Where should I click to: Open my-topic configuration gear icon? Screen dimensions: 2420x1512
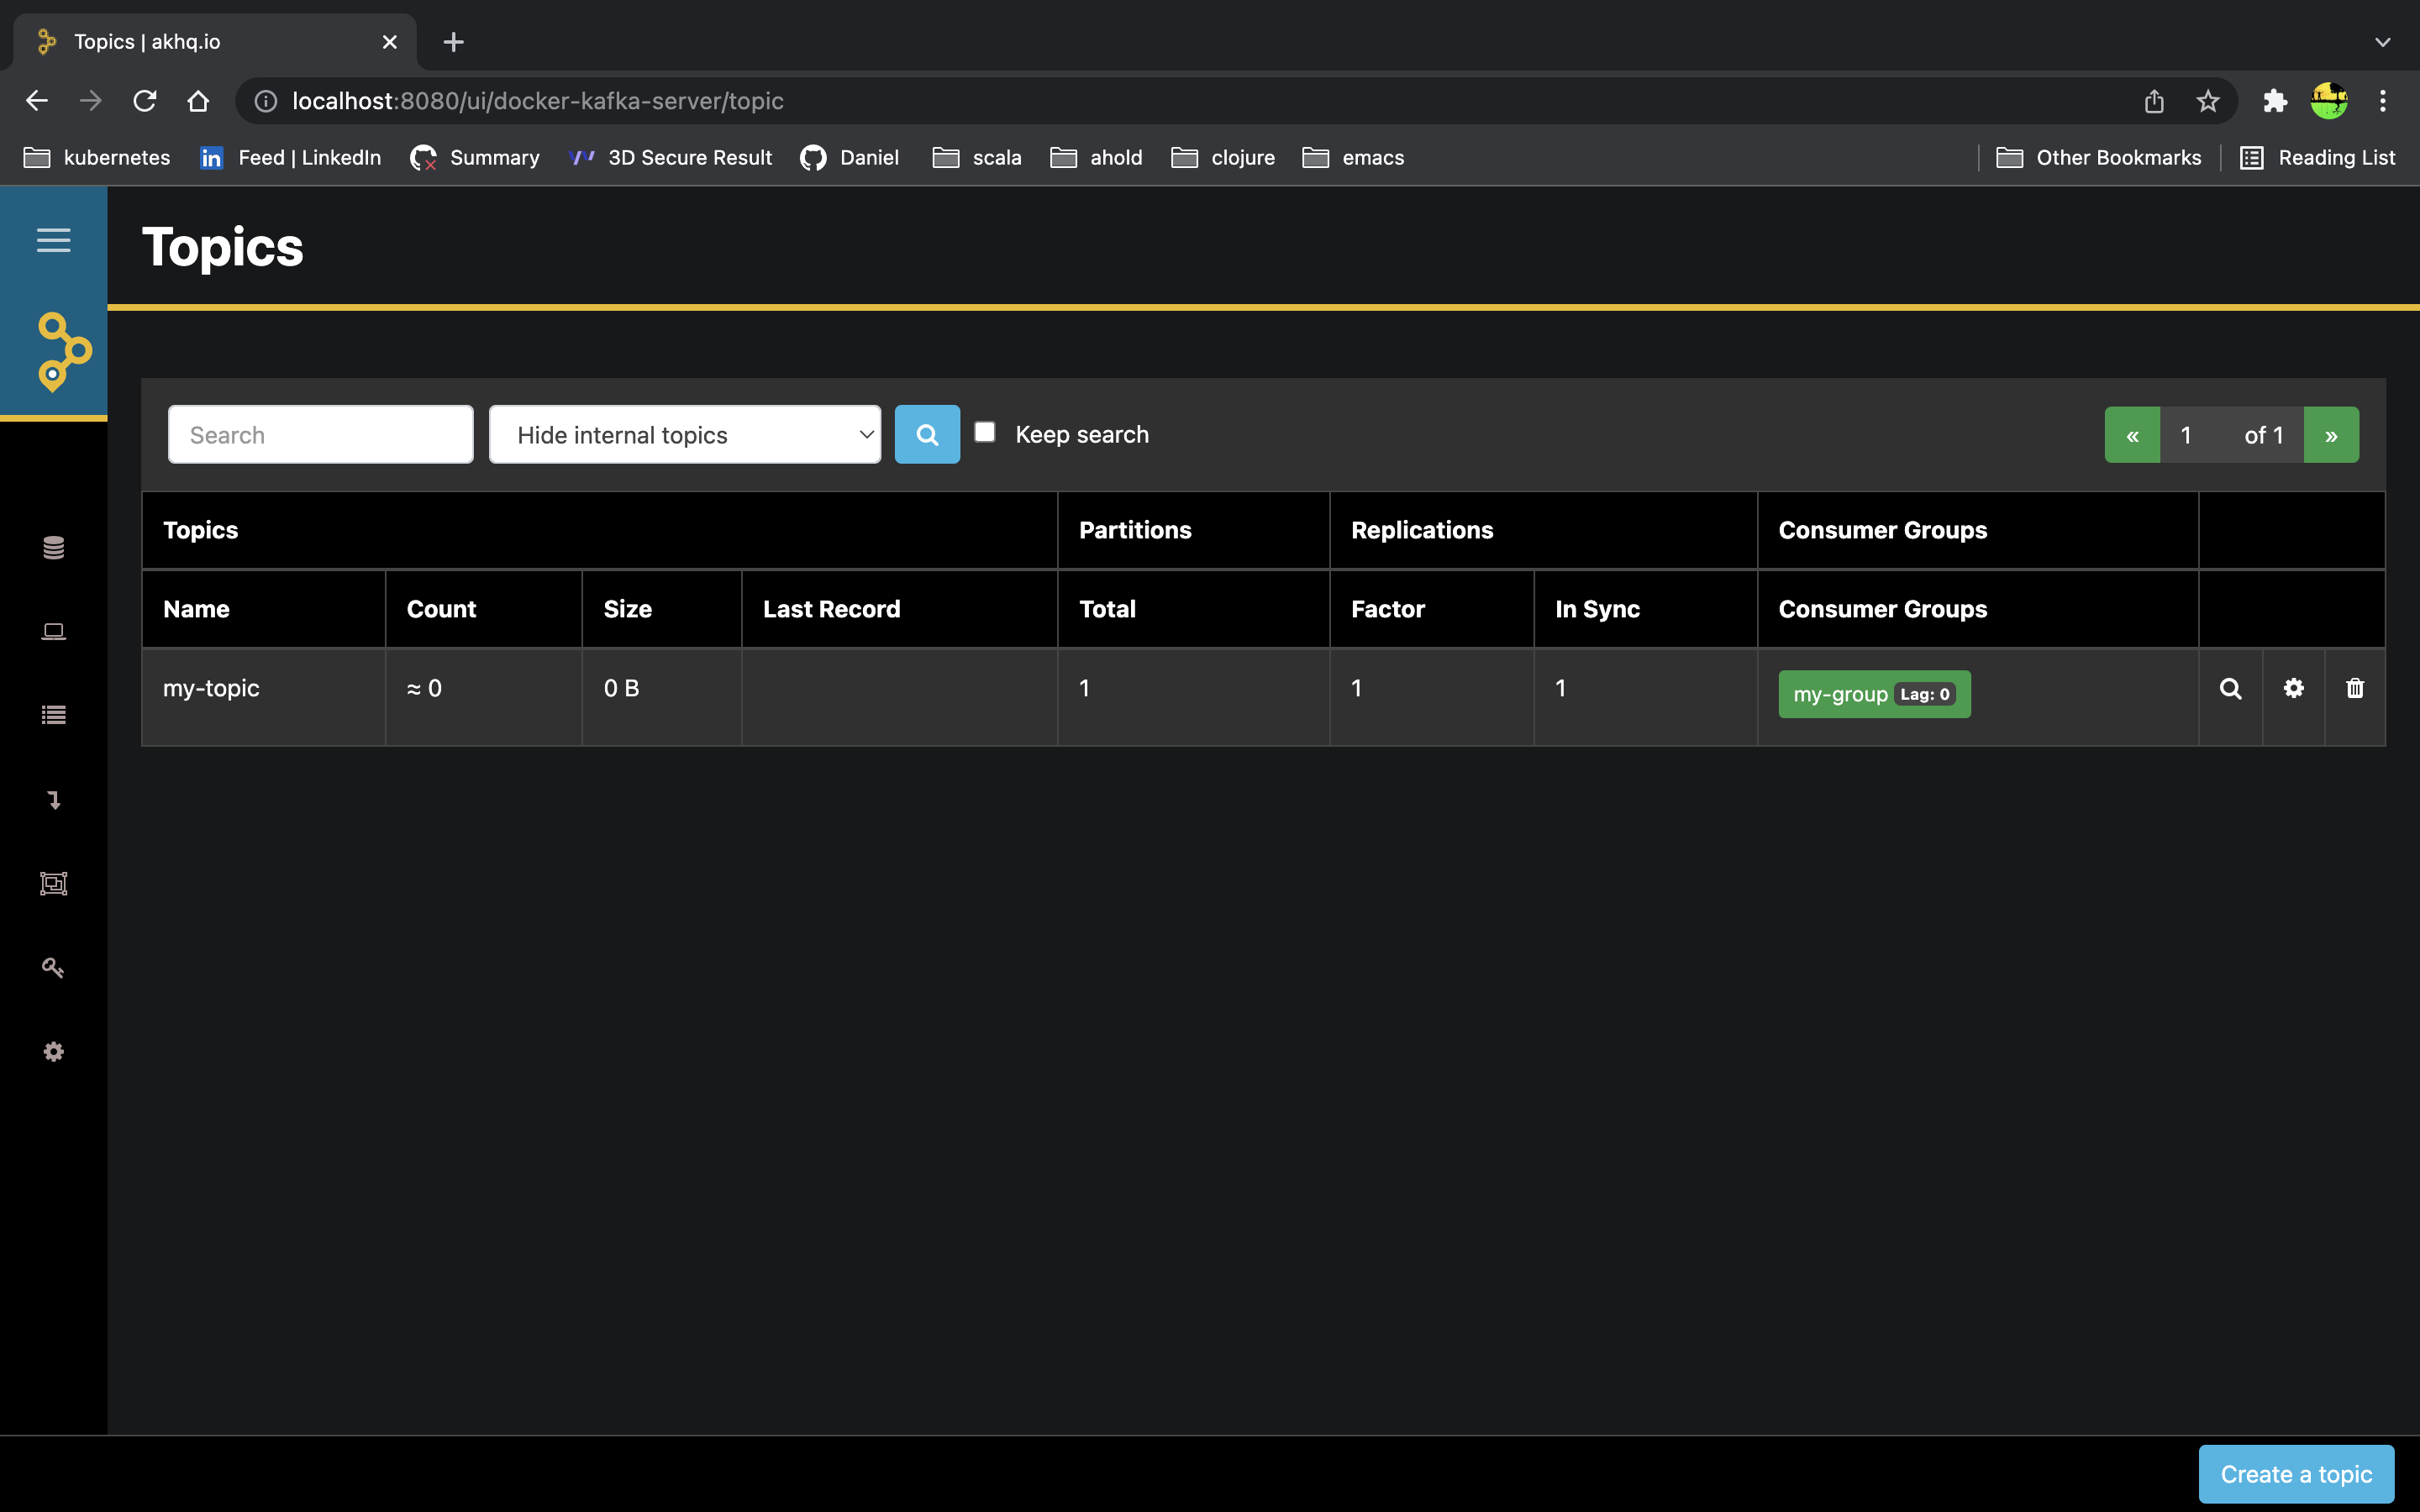[x=2293, y=688]
